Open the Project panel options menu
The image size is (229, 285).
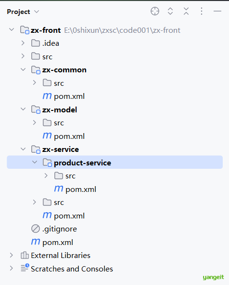pos(202,11)
